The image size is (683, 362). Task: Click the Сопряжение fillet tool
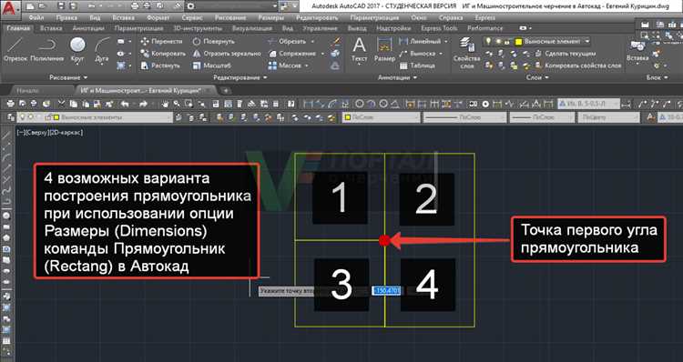(x=292, y=54)
